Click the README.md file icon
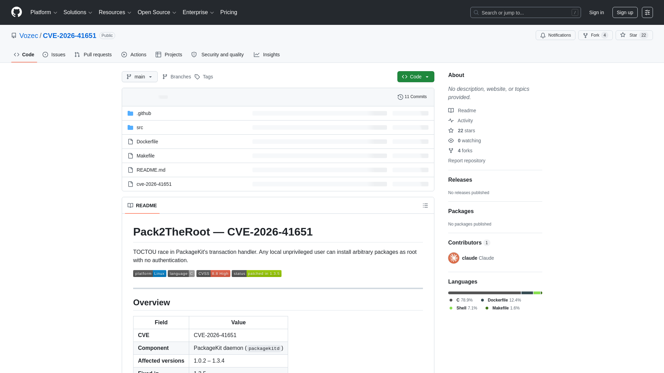Screen dimensions: 664x373 [x=130, y=170]
